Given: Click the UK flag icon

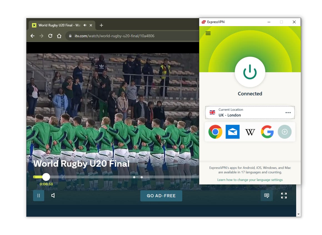Looking at the screenshot, I should point(212,112).
